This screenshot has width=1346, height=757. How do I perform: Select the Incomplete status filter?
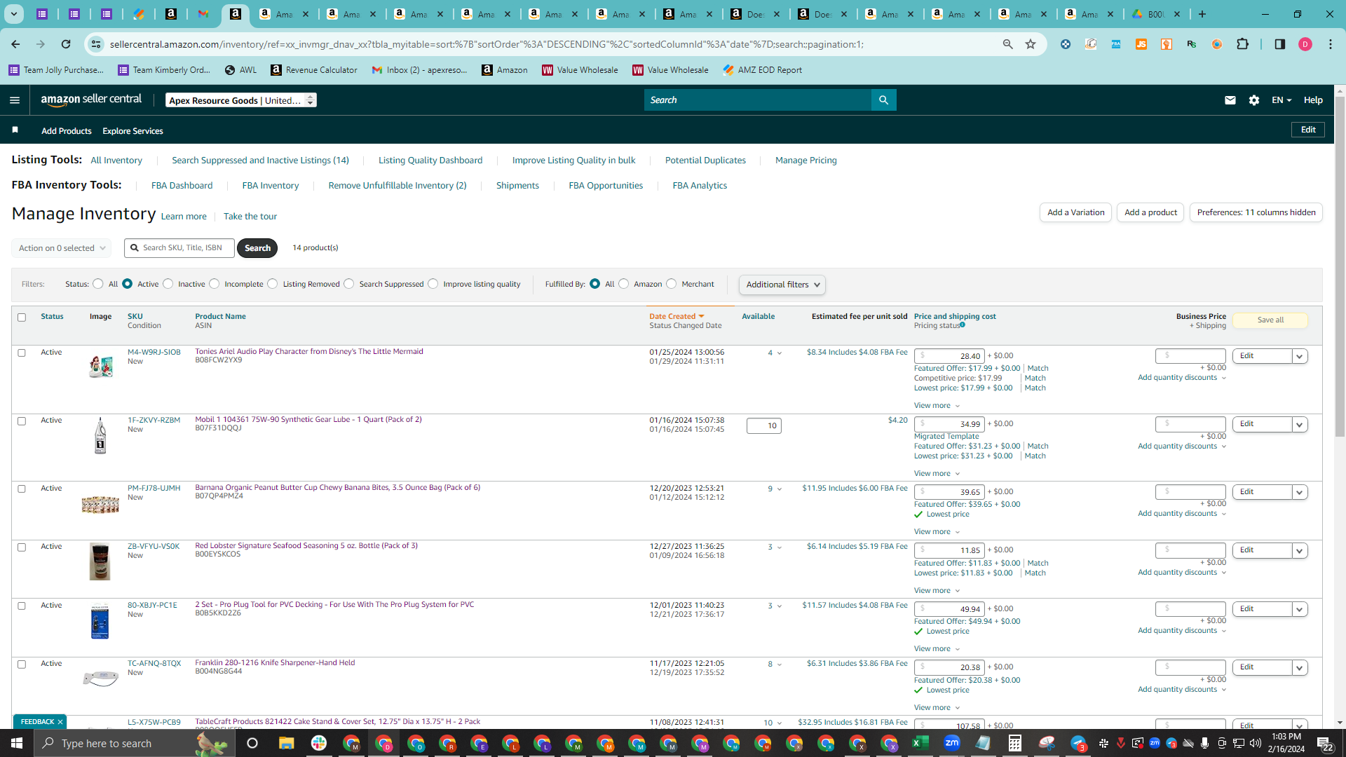(x=215, y=284)
